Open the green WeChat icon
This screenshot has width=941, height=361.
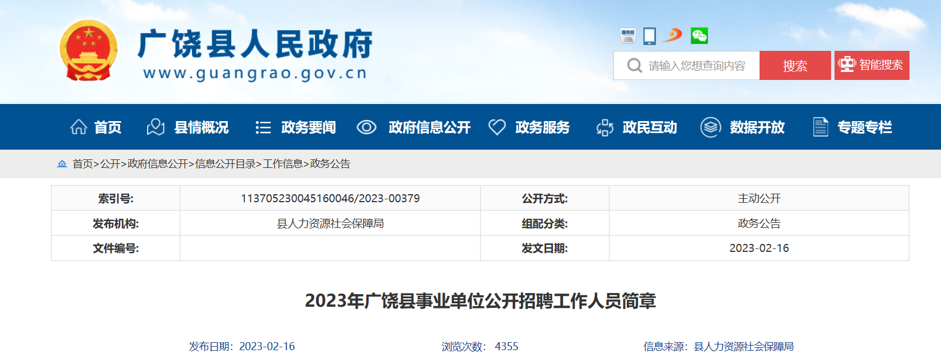pyautogui.click(x=699, y=36)
